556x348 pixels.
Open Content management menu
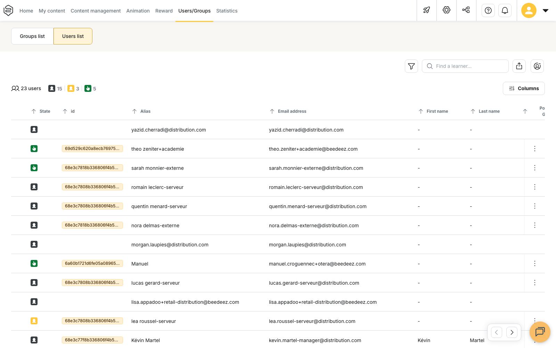pyautogui.click(x=96, y=11)
